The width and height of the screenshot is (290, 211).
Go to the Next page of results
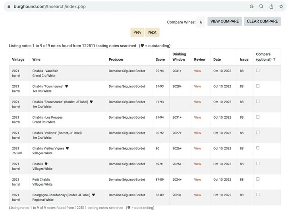(152, 33)
